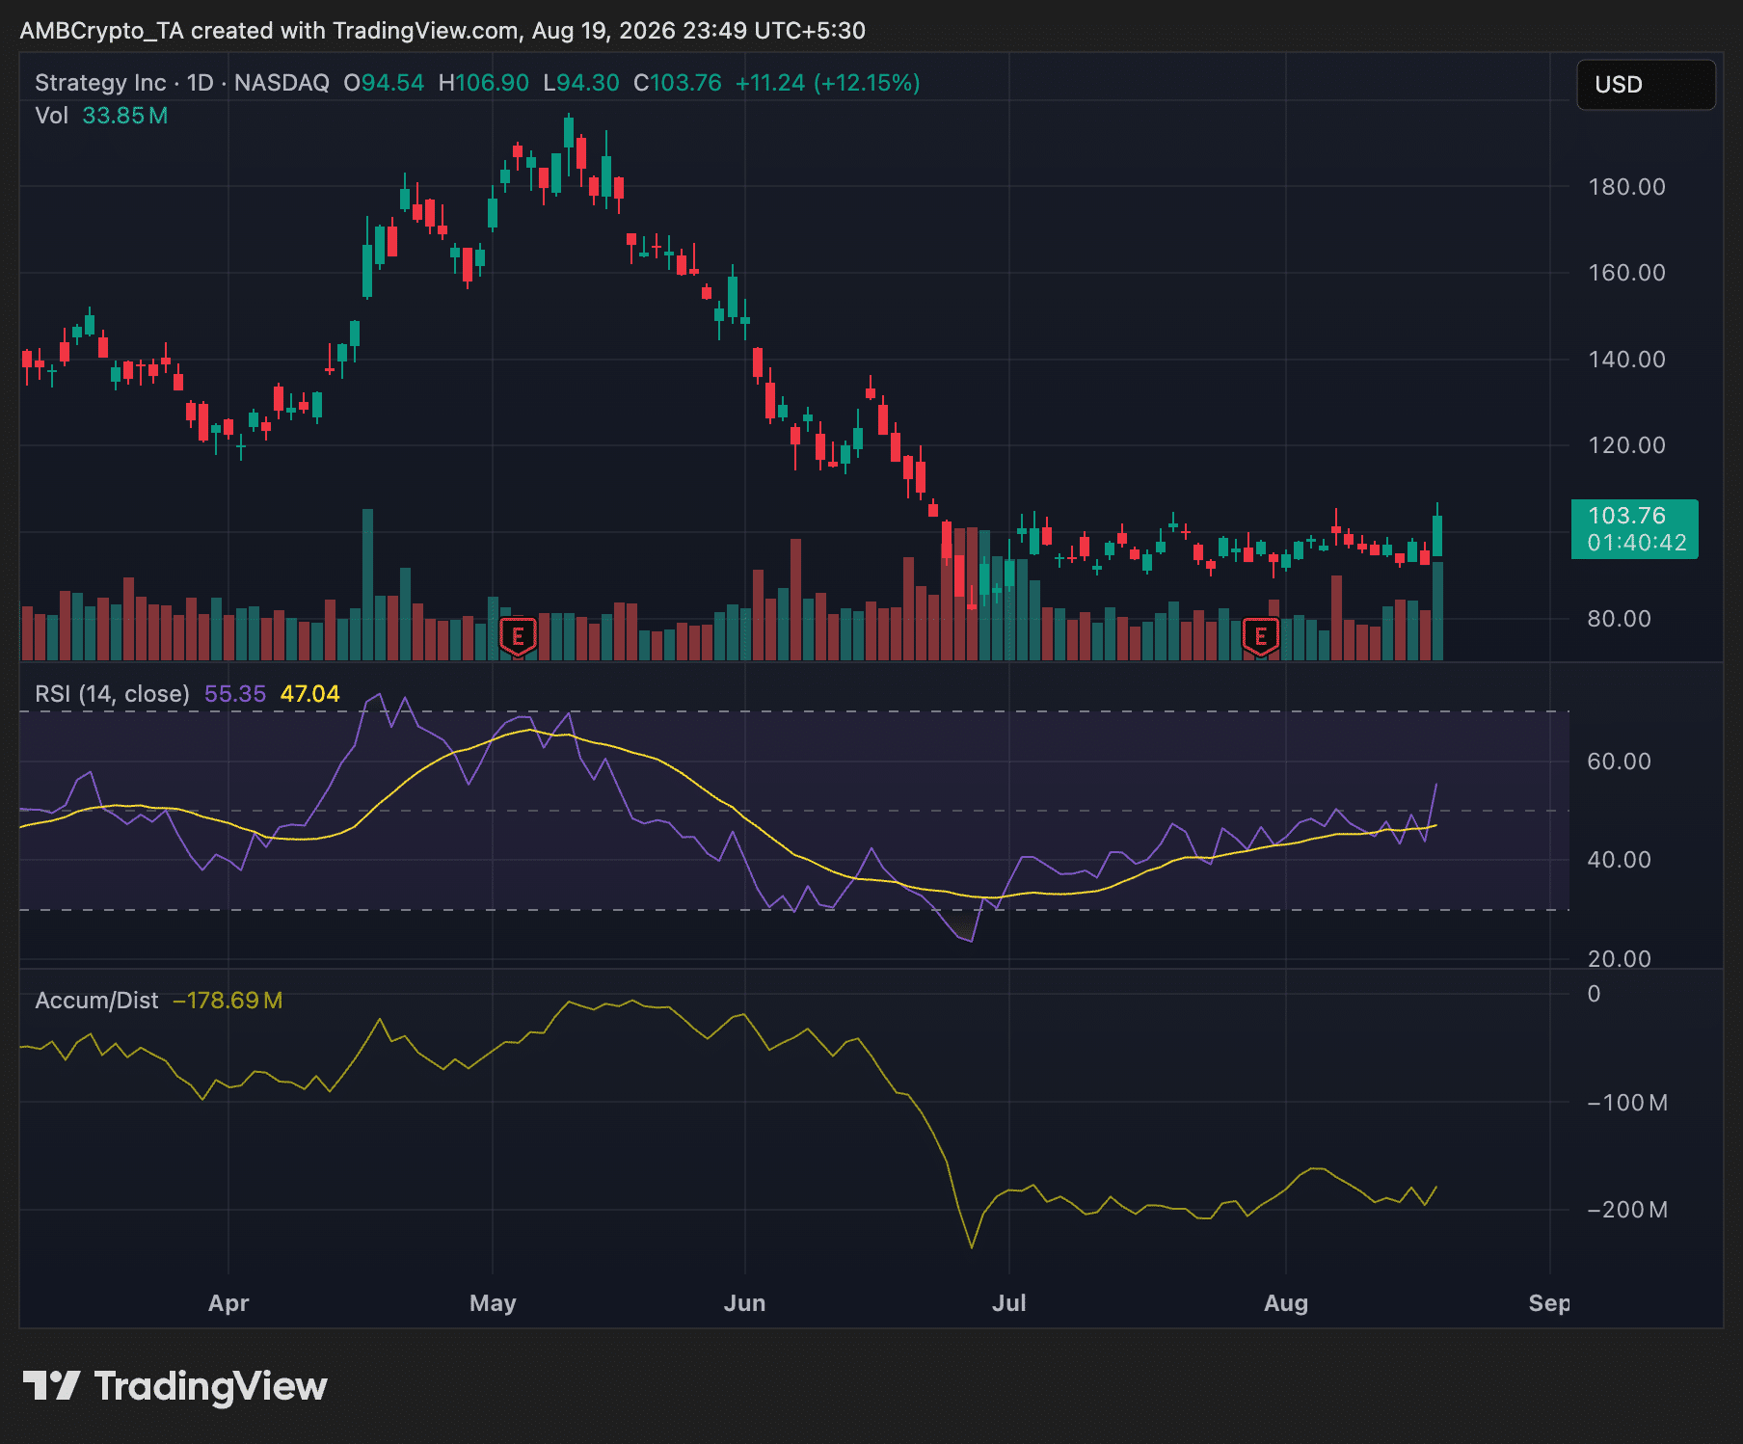Click the 80.00 price axis label
The width and height of the screenshot is (1743, 1444).
[x=1620, y=619]
